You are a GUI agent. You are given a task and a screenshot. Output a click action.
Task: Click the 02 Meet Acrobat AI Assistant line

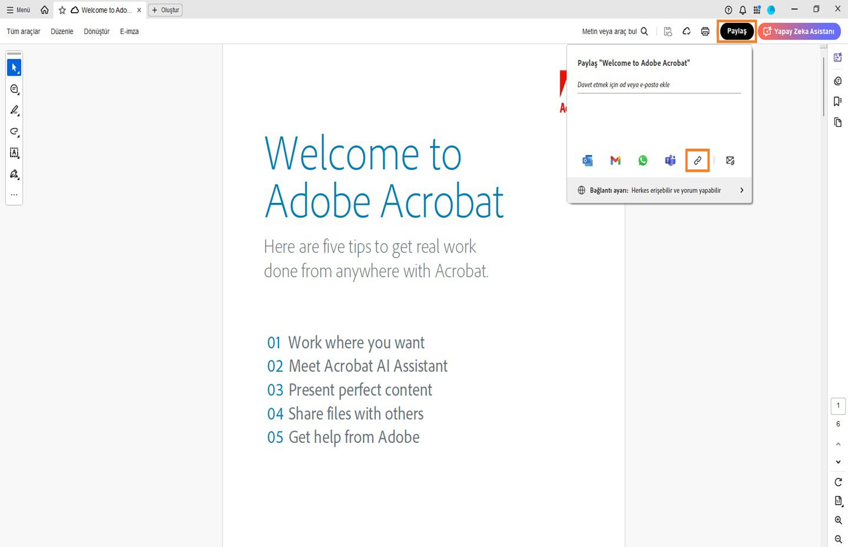pyautogui.click(x=357, y=366)
